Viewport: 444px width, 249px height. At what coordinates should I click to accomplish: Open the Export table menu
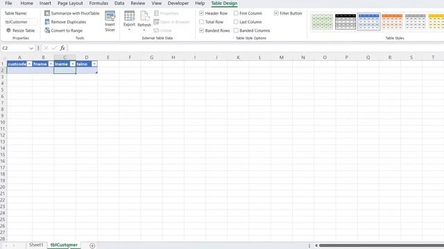point(129,21)
